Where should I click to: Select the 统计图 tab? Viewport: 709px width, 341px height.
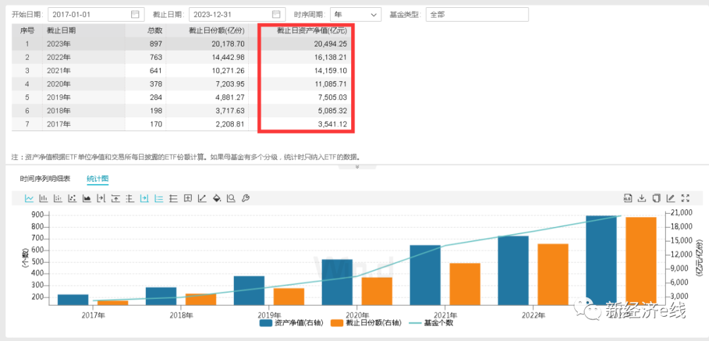tap(98, 178)
